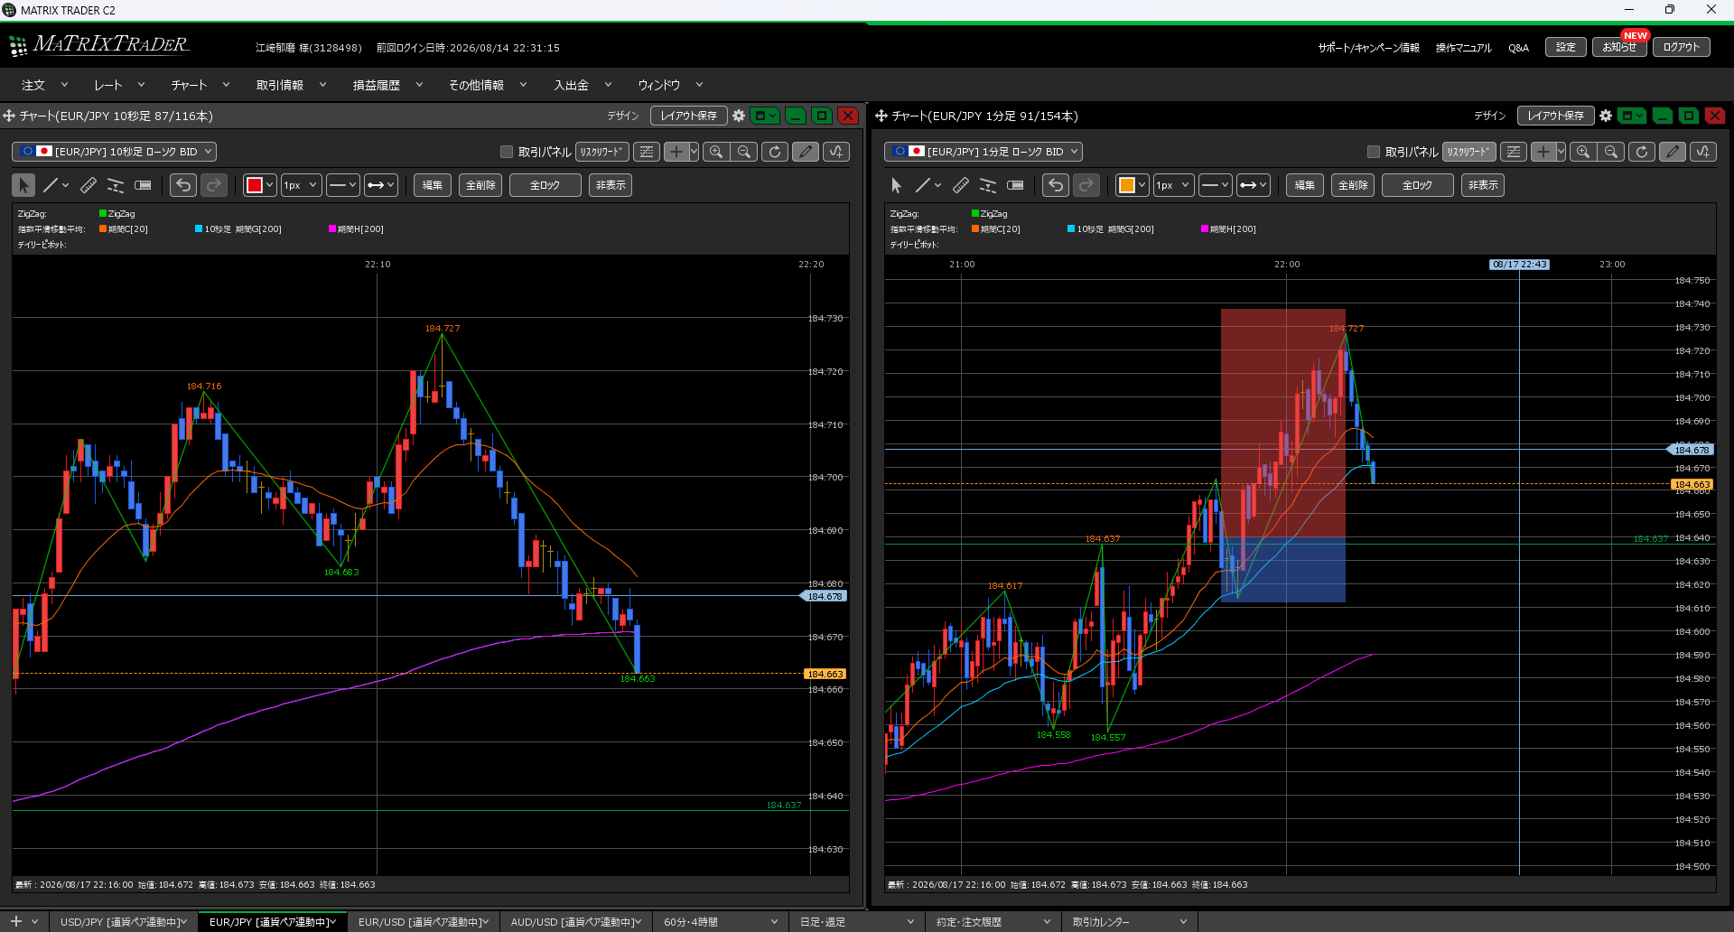1734x932 pixels.
Task: Add new workspace tab with plus
Action: pos(16,921)
